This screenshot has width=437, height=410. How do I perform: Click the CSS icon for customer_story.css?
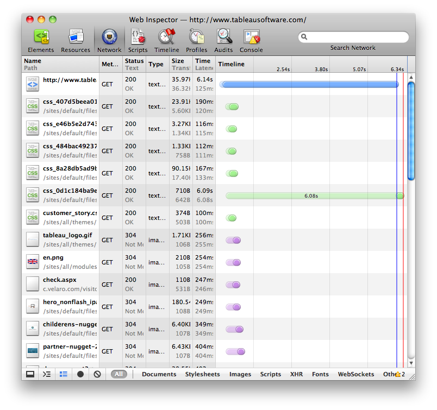click(33, 218)
